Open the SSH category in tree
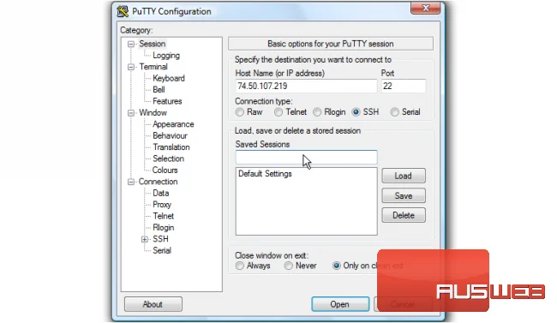This screenshot has height=323, width=557. [160, 239]
